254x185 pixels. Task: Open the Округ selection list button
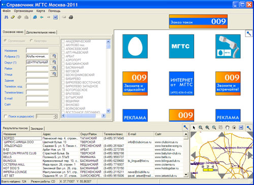pyautogui.click(x=54, y=62)
